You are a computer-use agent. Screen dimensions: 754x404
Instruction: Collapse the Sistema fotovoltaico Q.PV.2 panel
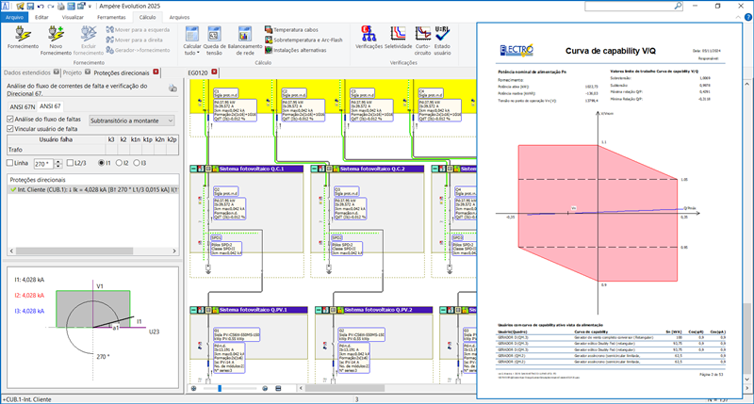[319, 310]
